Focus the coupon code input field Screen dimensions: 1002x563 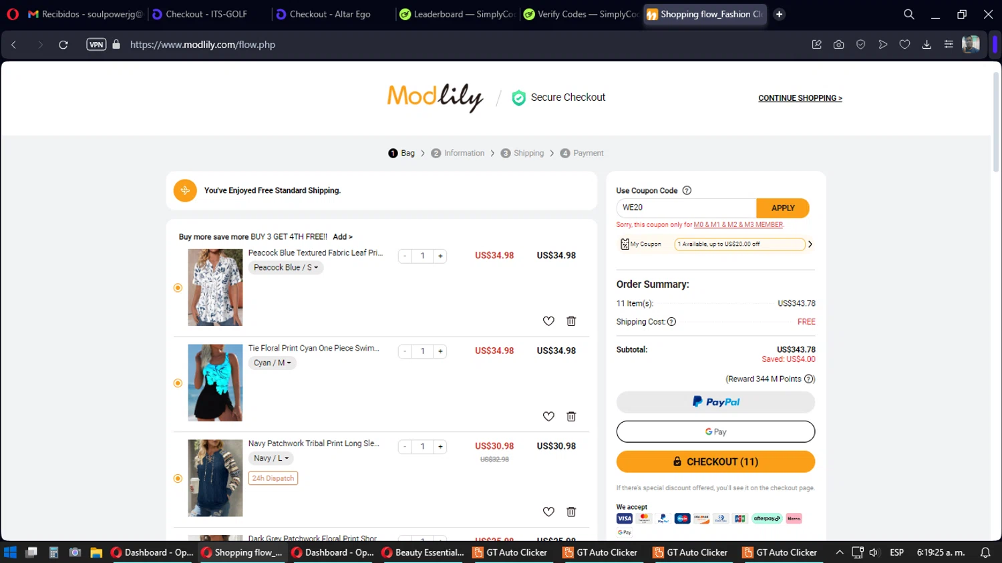[x=686, y=208]
